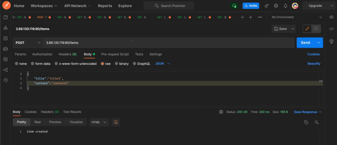Open the capture requests satellite icon
The width and height of the screenshot is (337, 145).
coord(267,6)
